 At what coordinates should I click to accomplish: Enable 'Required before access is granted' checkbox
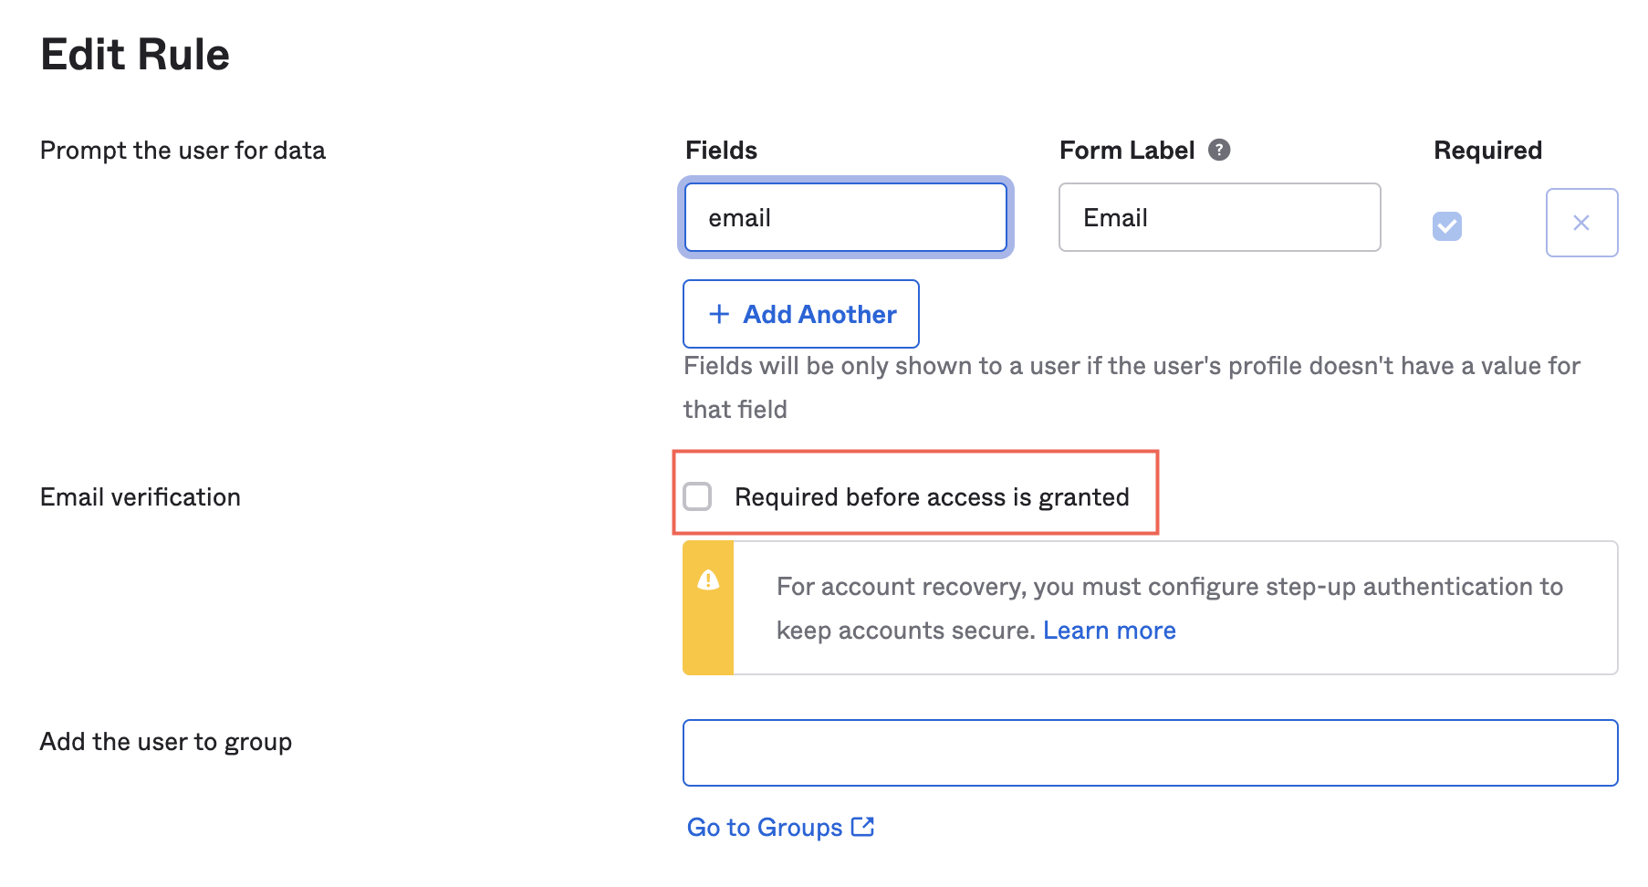698,496
